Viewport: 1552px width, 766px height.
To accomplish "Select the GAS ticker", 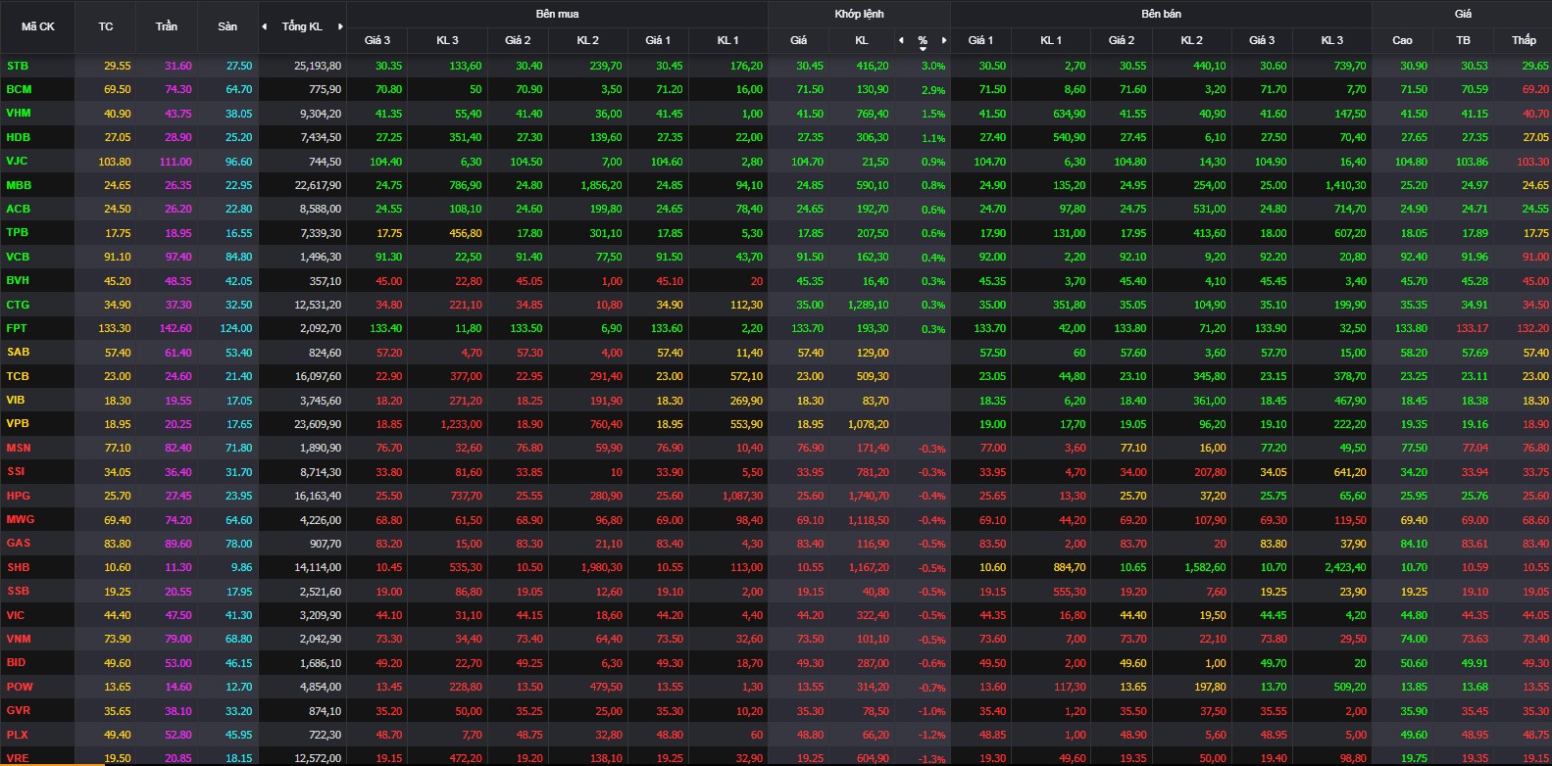I will click(18, 543).
